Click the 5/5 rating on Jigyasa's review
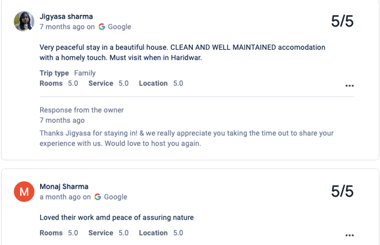The height and width of the screenshot is (245, 380). (x=342, y=21)
